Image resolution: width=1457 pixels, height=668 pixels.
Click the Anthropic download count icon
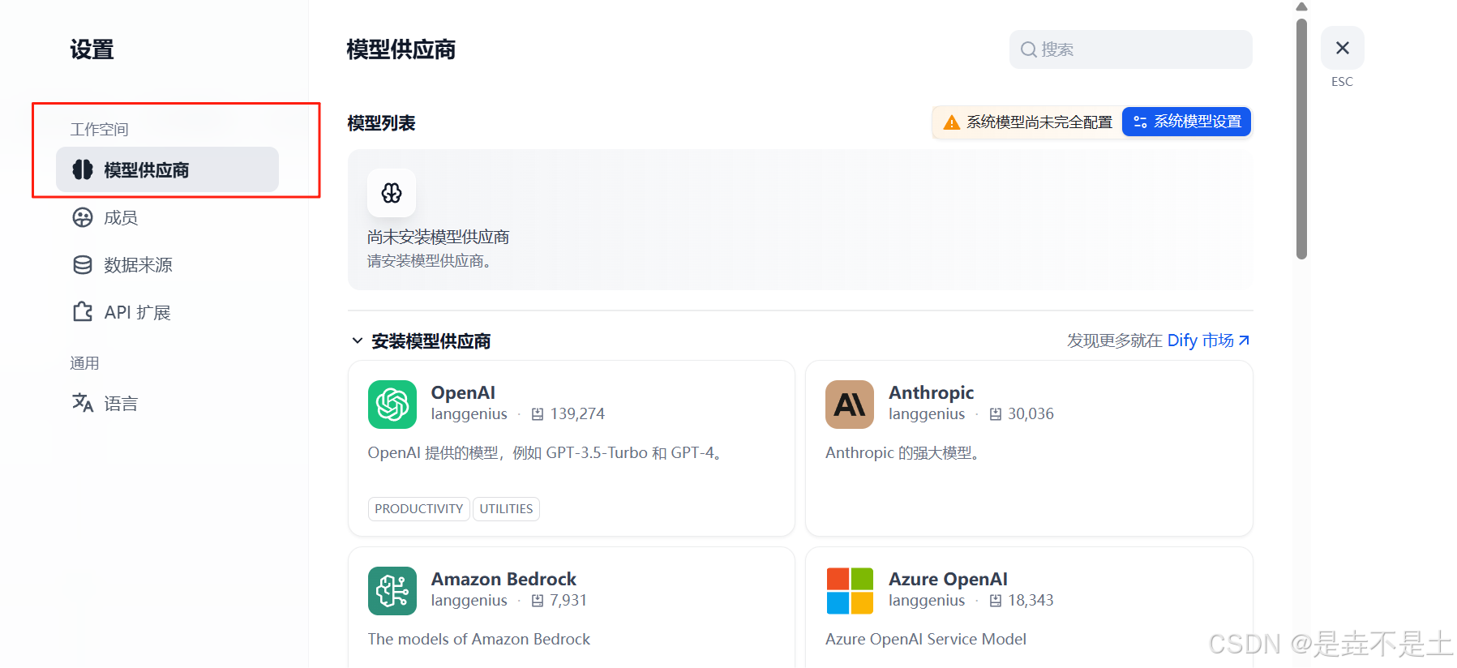(996, 414)
